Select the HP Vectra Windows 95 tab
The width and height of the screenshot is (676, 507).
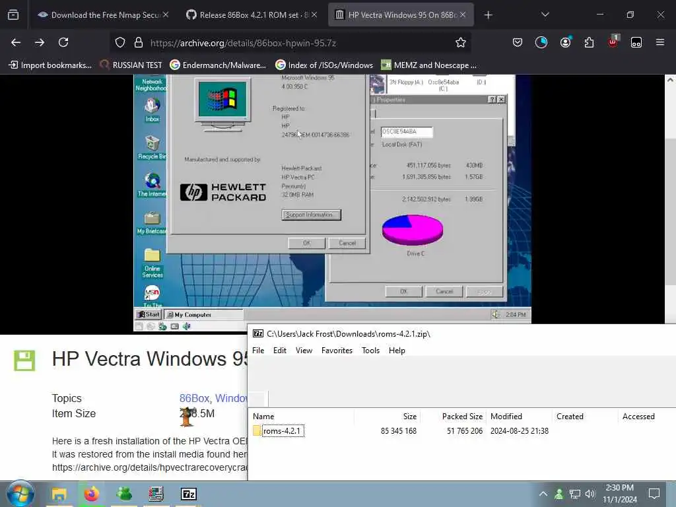pyautogui.click(x=401, y=15)
